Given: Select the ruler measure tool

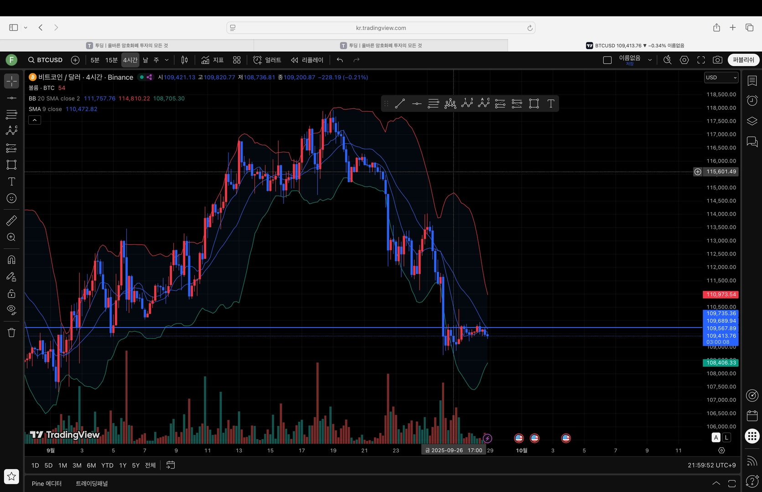Looking at the screenshot, I should pos(11,221).
